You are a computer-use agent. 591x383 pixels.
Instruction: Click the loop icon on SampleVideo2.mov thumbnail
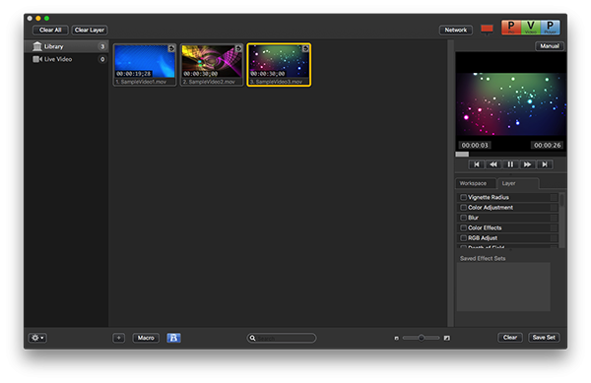tap(238, 48)
